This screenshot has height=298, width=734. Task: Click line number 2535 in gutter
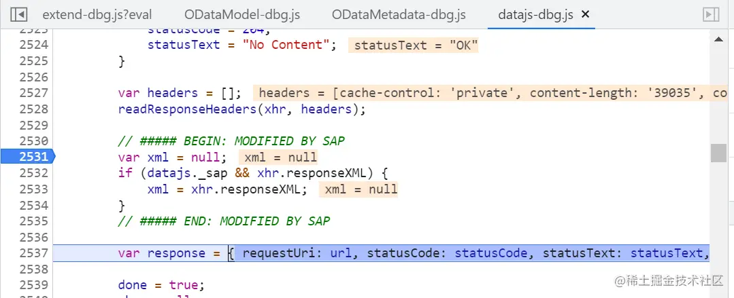pos(34,221)
